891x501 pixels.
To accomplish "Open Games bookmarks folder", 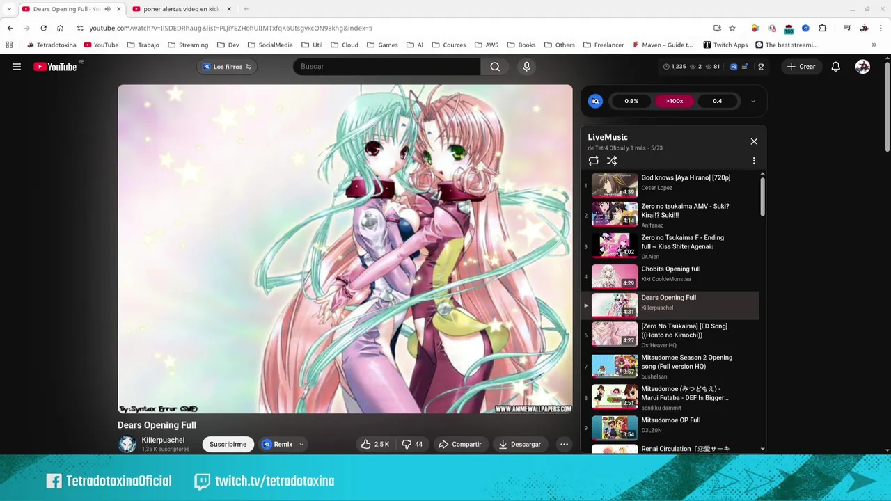I will [382, 45].
